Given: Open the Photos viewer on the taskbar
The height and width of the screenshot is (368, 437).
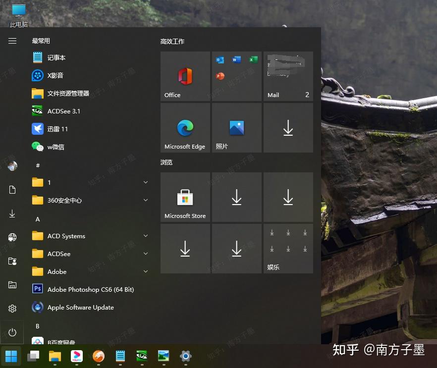Looking at the screenshot, I should pos(164,356).
